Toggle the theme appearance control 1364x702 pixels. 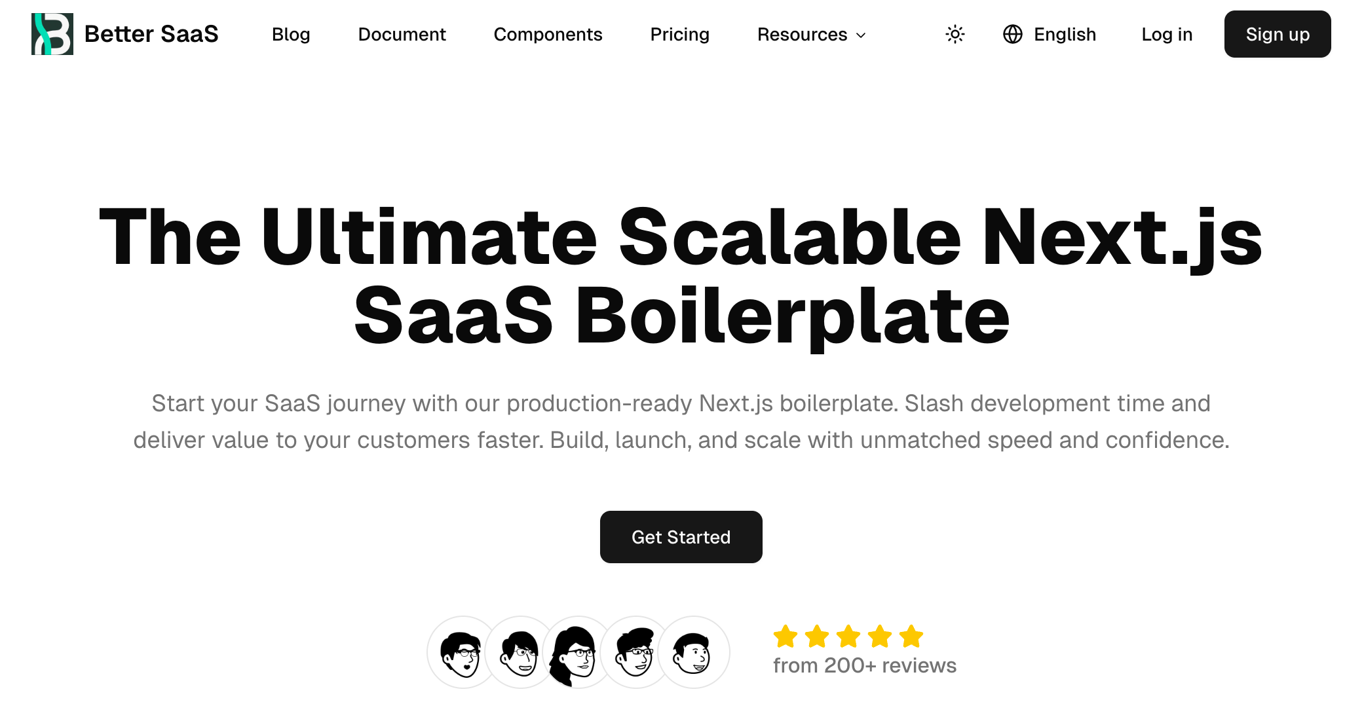tap(955, 34)
